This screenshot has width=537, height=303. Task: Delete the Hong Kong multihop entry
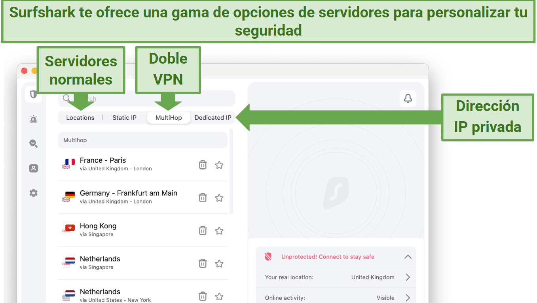[x=203, y=230]
